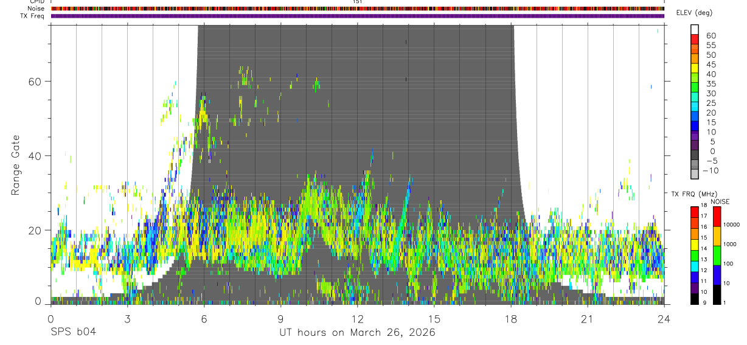Click the purple TX Freq strip above the plot
The image size is (747, 345).
point(357,16)
